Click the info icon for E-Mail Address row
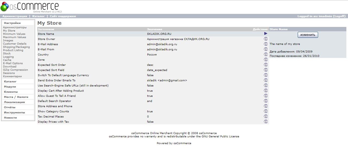 (266, 44)
